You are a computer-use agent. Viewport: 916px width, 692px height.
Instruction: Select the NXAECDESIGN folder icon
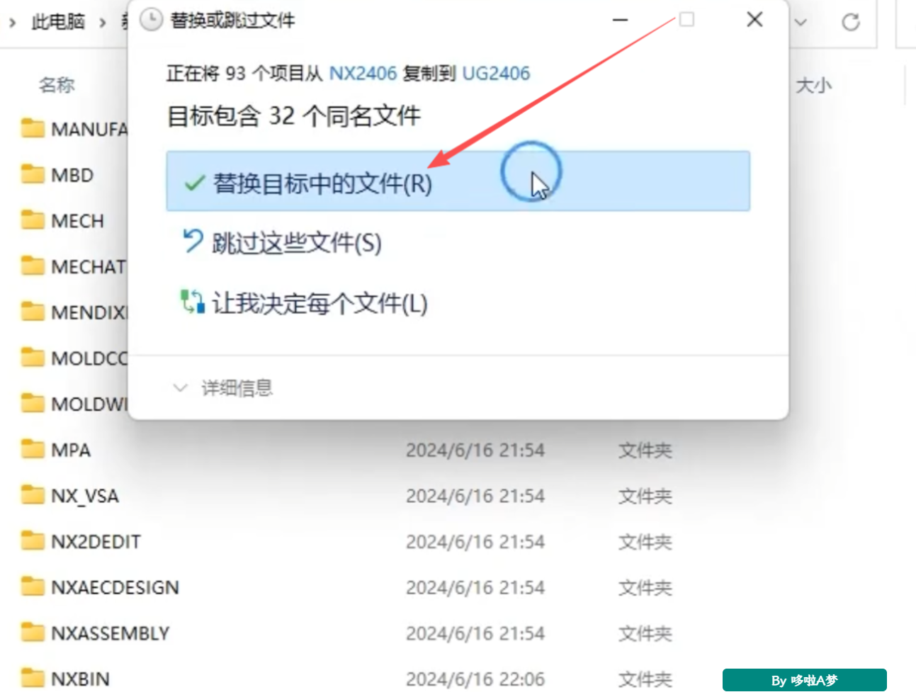(x=33, y=587)
